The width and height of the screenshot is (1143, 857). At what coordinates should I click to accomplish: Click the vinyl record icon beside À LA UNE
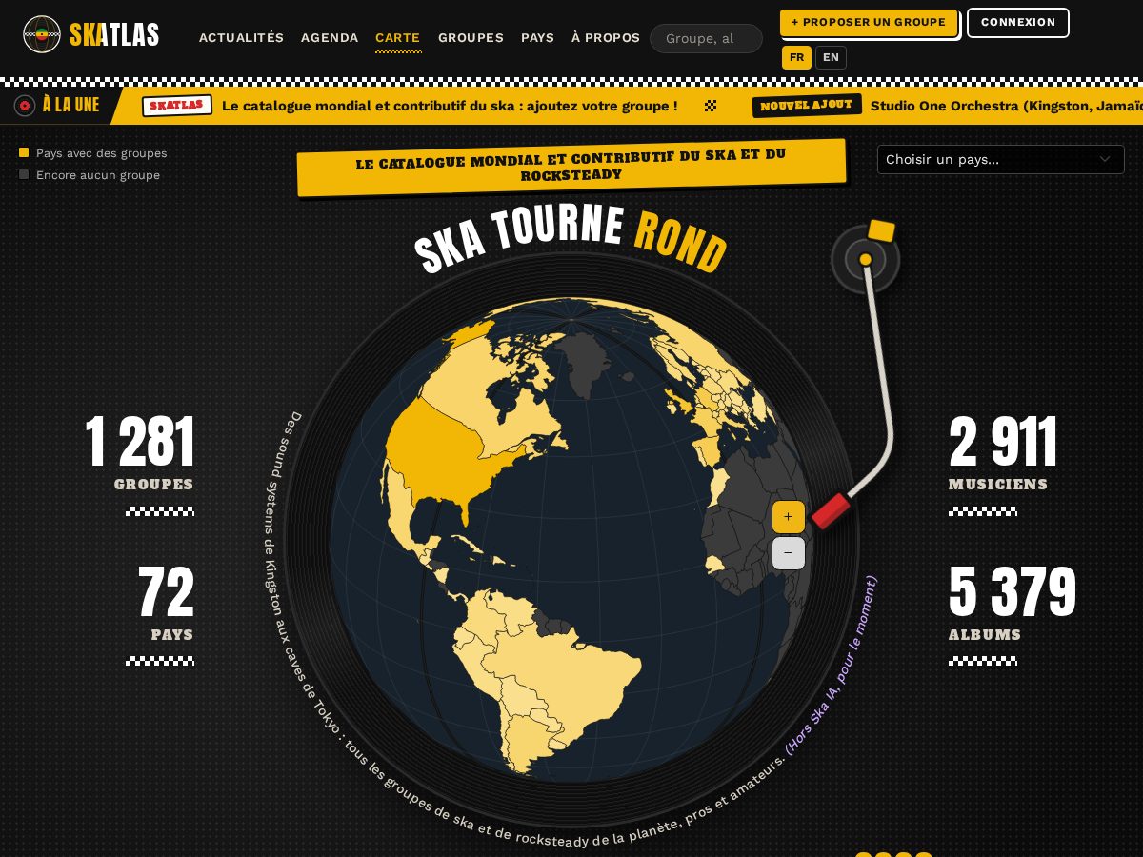pyautogui.click(x=25, y=106)
